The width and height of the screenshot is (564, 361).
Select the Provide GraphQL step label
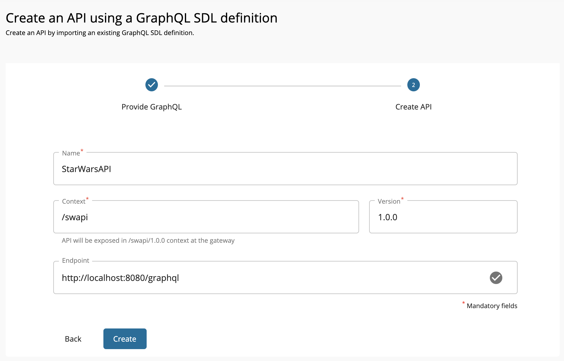click(x=152, y=107)
